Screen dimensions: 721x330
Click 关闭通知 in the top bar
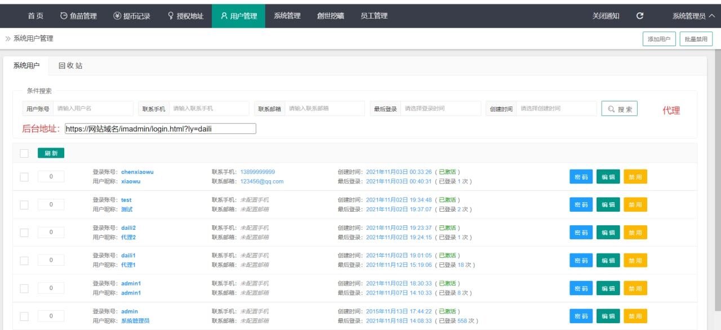point(606,16)
